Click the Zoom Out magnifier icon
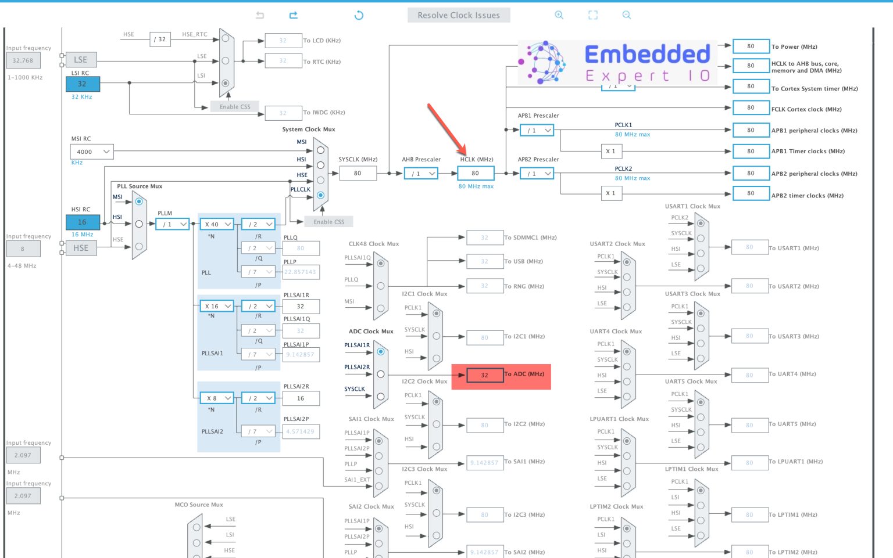The width and height of the screenshot is (893, 558). 626,15
